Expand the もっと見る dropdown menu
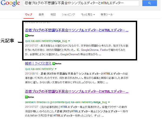Screen dimensions: 162x133 88,15
